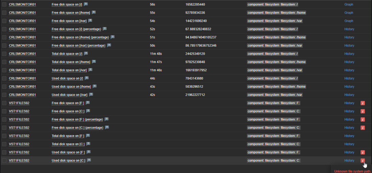This screenshot has width=372, height=173.
Task: Open description icon beside Total disk space on [F:]
Action: (x=88, y=135)
